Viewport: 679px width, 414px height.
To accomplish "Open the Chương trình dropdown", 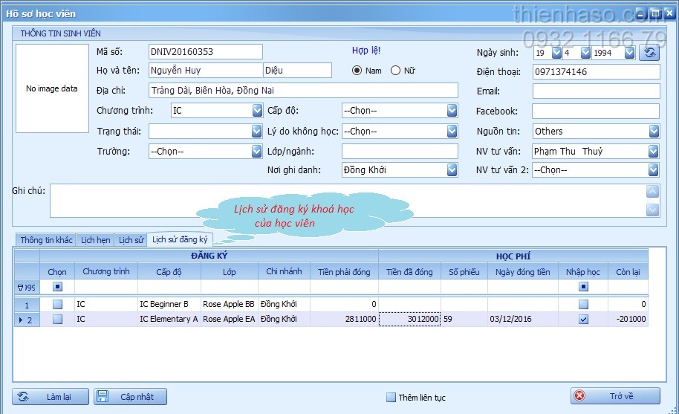I will pos(257,111).
